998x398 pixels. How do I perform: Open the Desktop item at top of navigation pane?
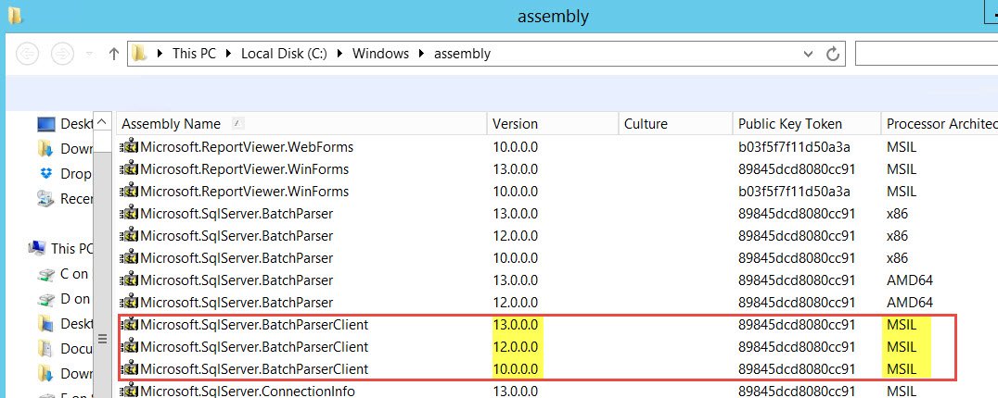pyautogui.click(x=66, y=124)
